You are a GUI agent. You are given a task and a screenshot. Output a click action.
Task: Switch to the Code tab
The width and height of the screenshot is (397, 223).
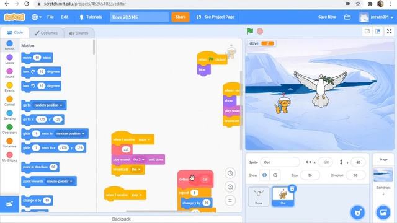click(x=15, y=33)
